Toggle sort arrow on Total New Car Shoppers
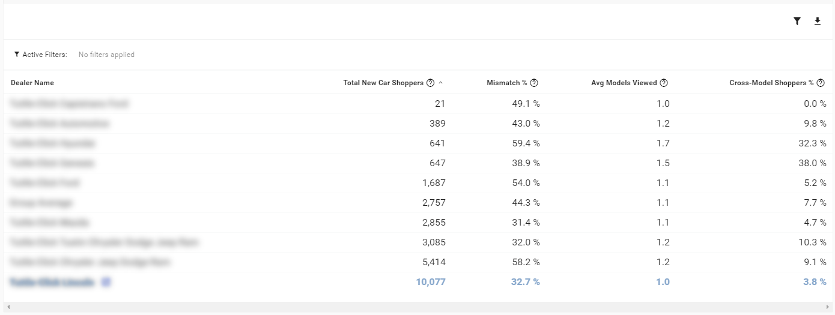The height and width of the screenshot is (315, 835). click(441, 83)
